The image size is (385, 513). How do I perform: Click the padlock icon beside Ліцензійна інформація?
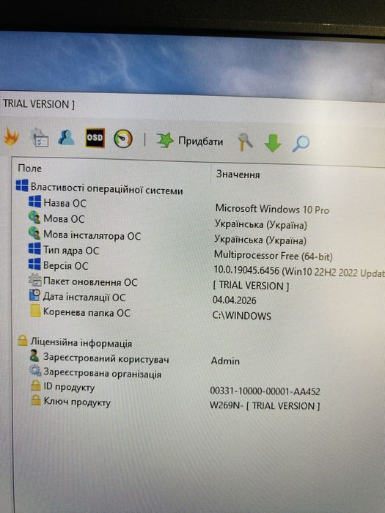click(23, 341)
